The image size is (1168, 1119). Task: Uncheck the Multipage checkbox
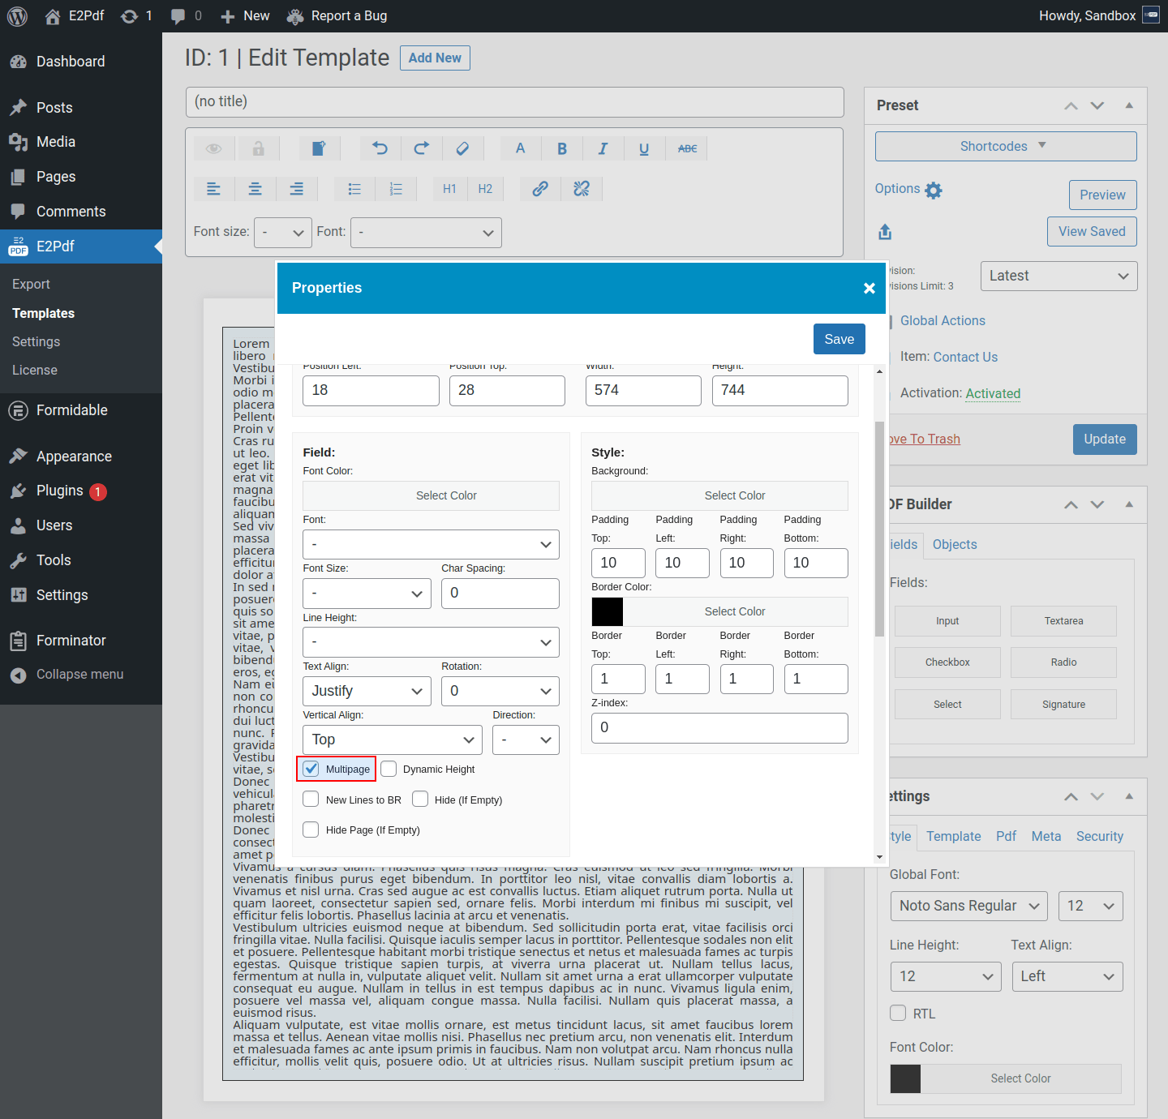tap(311, 768)
